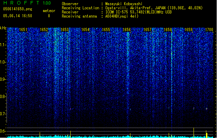Image resolution: width=217 pixels, height=138 pixels.
Task: Click the 1653 time axis label
Action: (x=65, y=30)
